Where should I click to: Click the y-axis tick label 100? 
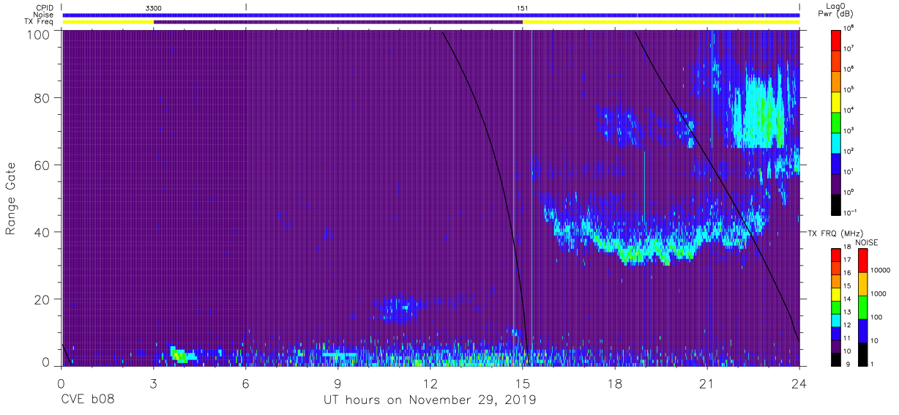click(x=39, y=34)
